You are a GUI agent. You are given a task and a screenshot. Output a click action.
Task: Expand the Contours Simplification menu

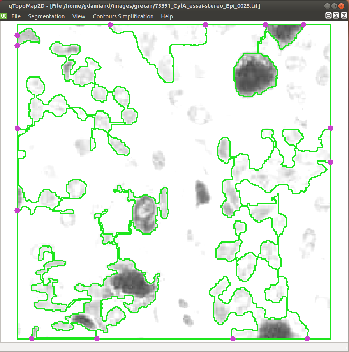pos(123,16)
